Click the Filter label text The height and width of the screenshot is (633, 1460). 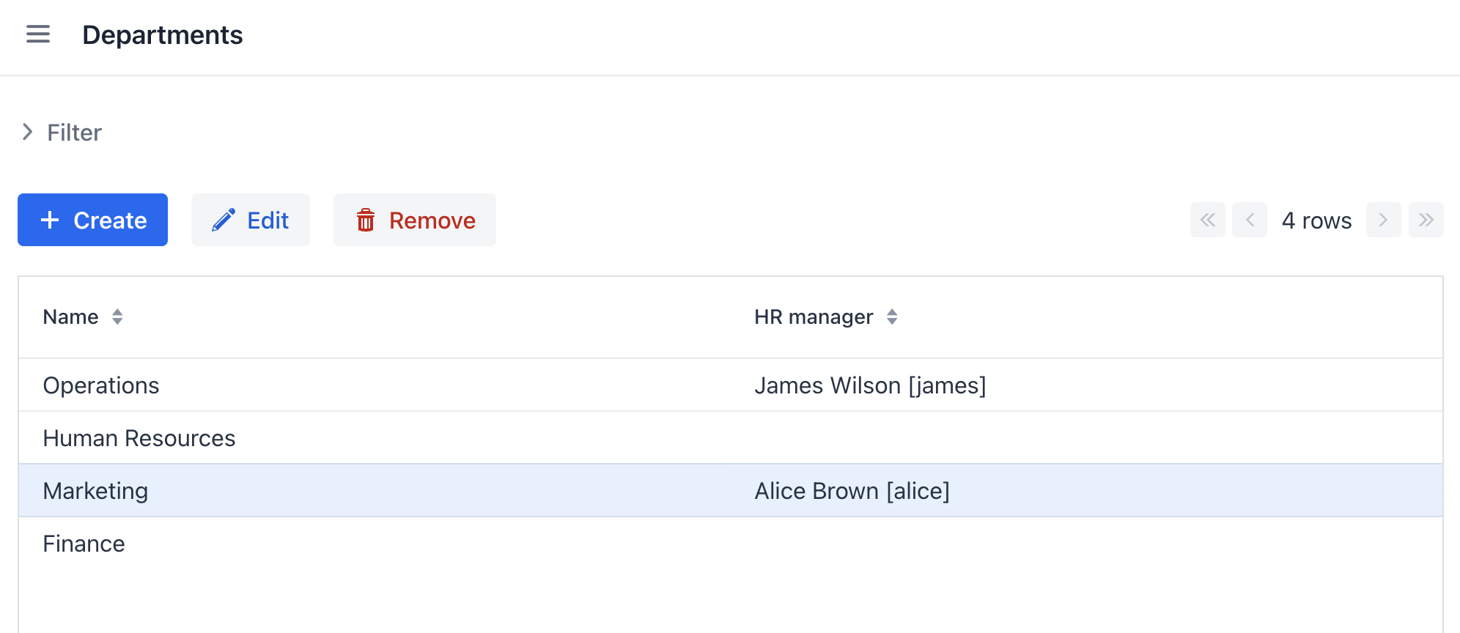(74, 133)
